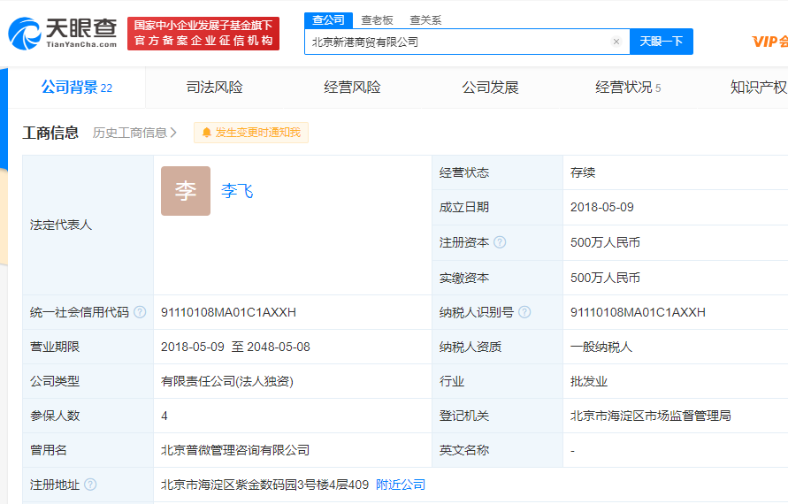Click the help icon beside 纳税人识别号
This screenshot has height=504, width=788.
pyautogui.click(x=524, y=312)
